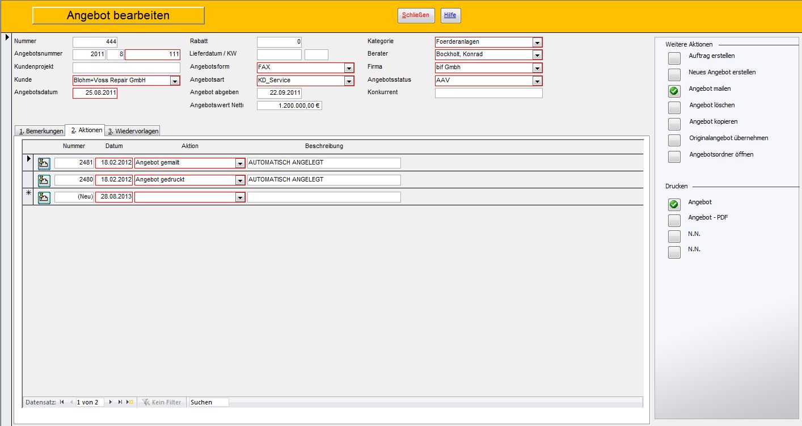Image resolution: width=802 pixels, height=426 pixels.
Task: Click the empty Beschreibung field in new row
Action: [324, 197]
